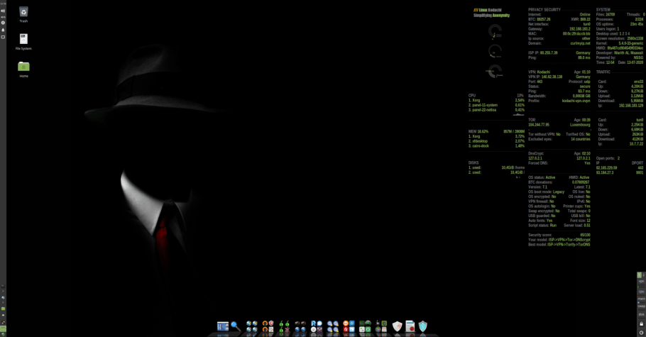Click the lock screen padlock icon
This screenshot has width=646, height=337.
(642, 324)
